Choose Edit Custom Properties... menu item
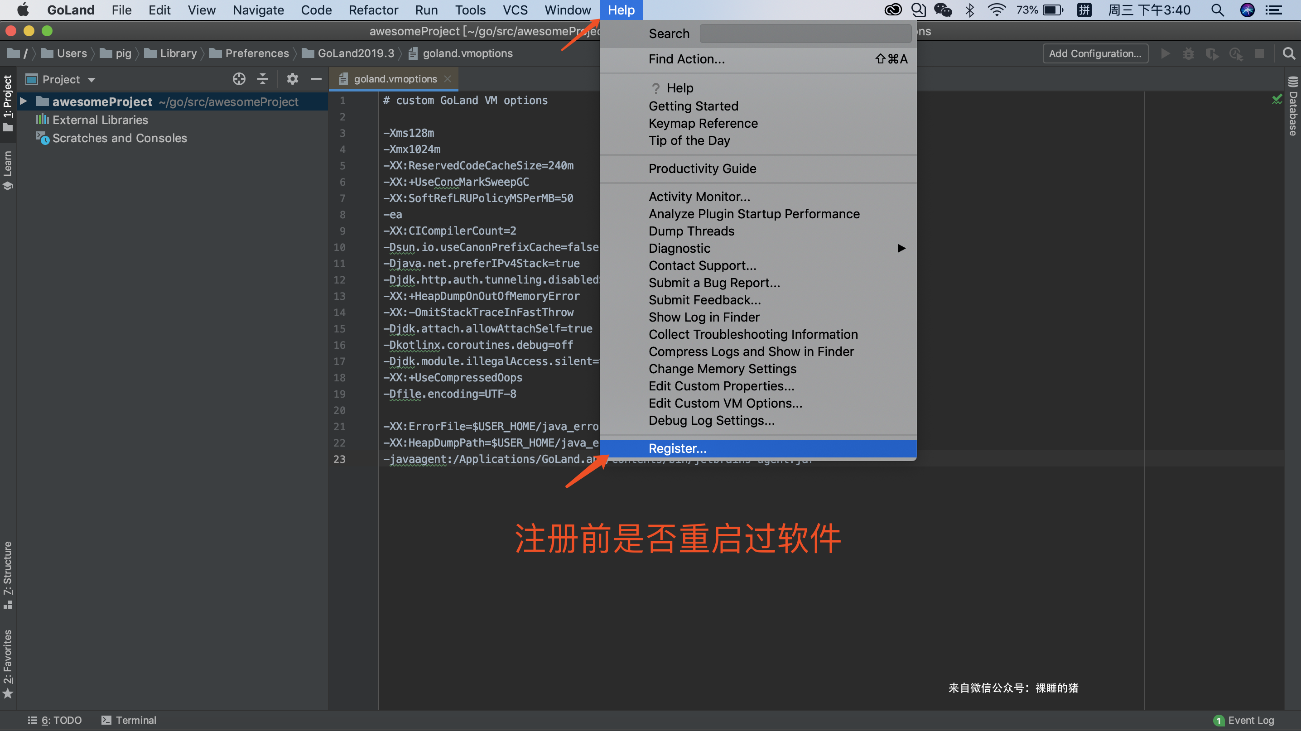The image size is (1301, 731). pyautogui.click(x=758, y=386)
